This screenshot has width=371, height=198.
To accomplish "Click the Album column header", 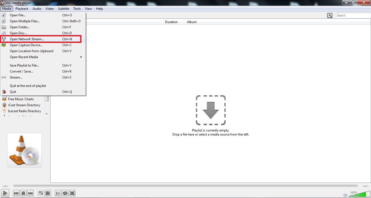I will click(192, 22).
